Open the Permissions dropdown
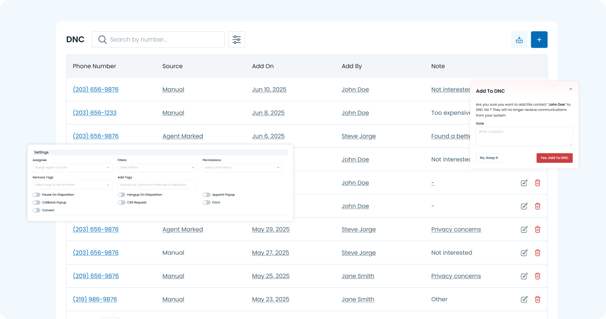Screen dimensions: 606x319 242,168
